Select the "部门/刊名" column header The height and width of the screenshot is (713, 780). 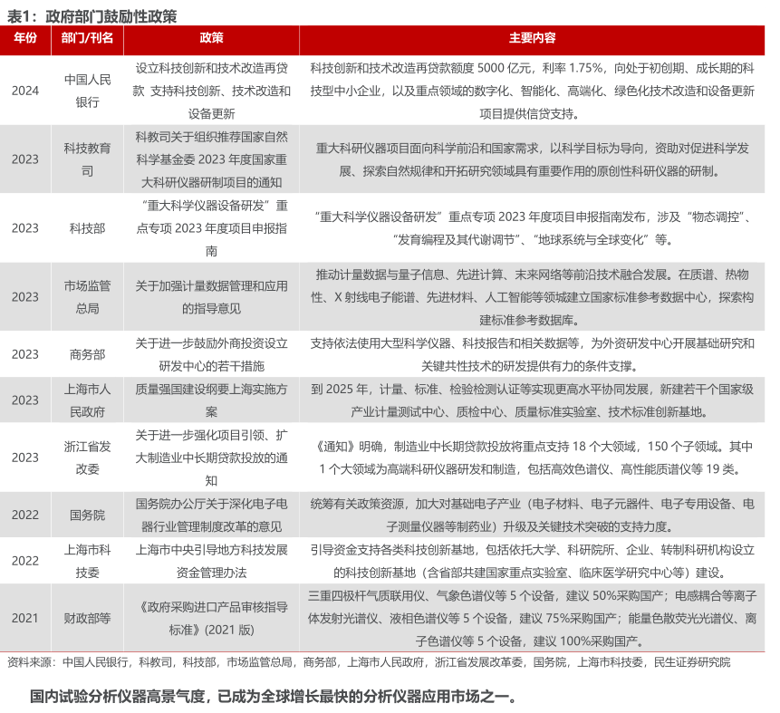[x=87, y=39]
